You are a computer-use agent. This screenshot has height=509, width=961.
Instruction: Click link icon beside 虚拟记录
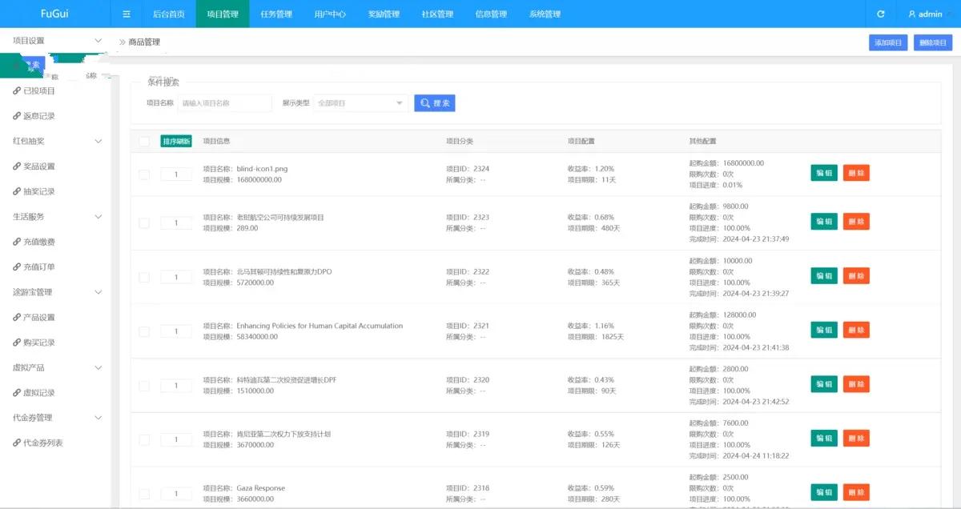click(17, 393)
